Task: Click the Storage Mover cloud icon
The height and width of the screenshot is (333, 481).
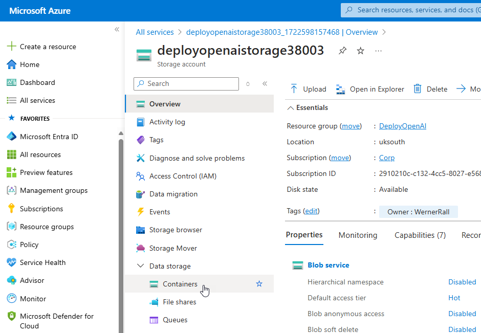Action: (x=140, y=248)
